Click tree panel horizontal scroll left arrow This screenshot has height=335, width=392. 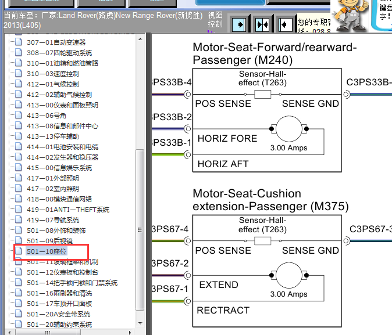pyautogui.click(x=9, y=333)
